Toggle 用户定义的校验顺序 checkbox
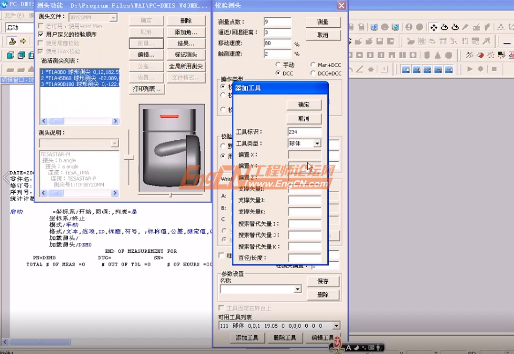This screenshot has height=354, width=514. [x=41, y=35]
